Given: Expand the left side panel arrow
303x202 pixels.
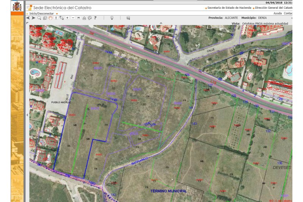Looking at the screenshot, I should [x=28, y=114].
